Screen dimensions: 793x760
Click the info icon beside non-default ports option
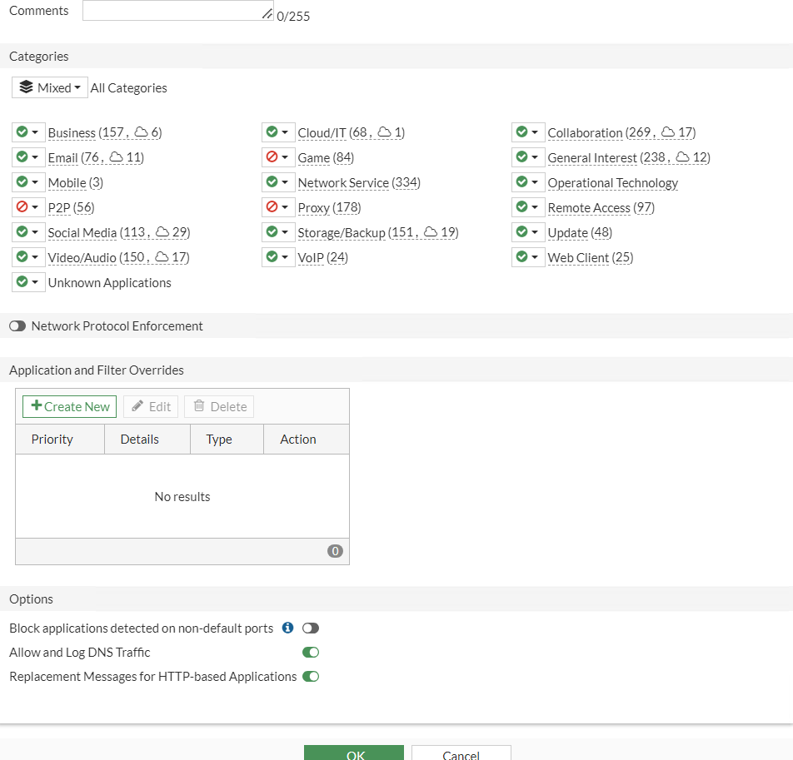point(288,628)
